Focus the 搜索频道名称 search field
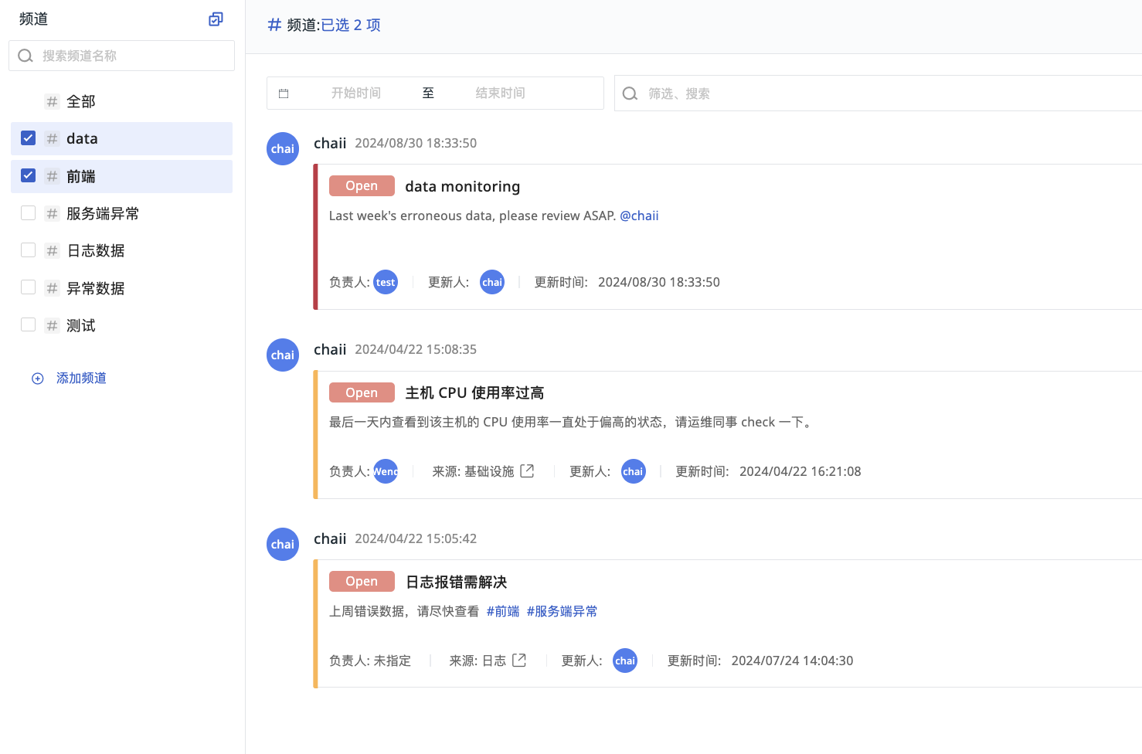This screenshot has width=1142, height=754. pyautogui.click(x=121, y=56)
